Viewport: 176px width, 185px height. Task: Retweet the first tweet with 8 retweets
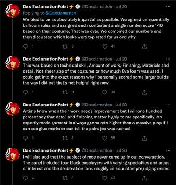tap(65, 46)
